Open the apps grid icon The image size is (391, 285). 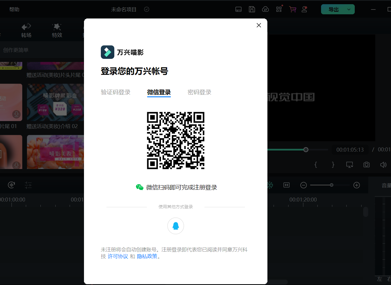click(x=279, y=10)
